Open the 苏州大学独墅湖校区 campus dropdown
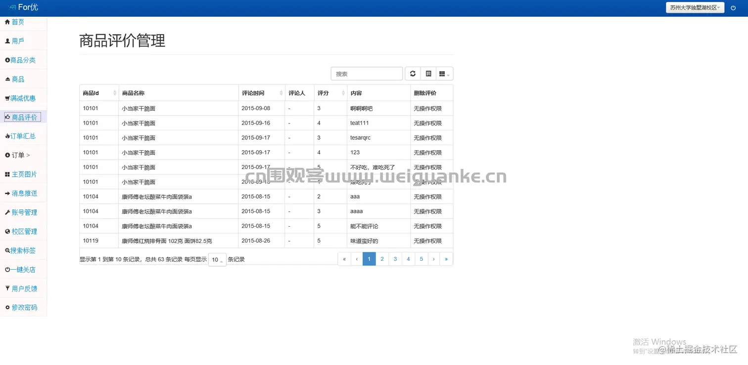The height and width of the screenshot is (365, 748). (695, 7)
